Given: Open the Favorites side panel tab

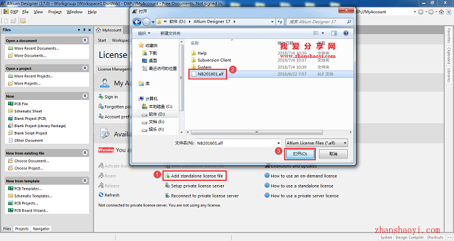Looking at the screenshot, I should 449,36.
